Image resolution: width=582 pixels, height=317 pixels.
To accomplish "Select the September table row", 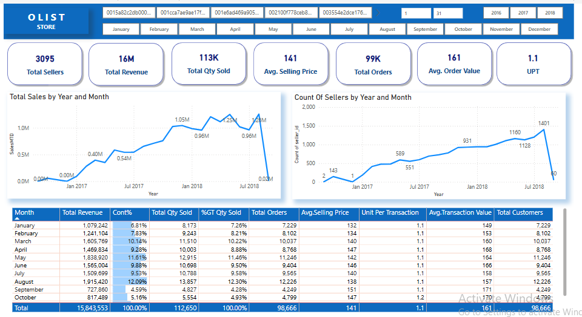I will (282, 290).
